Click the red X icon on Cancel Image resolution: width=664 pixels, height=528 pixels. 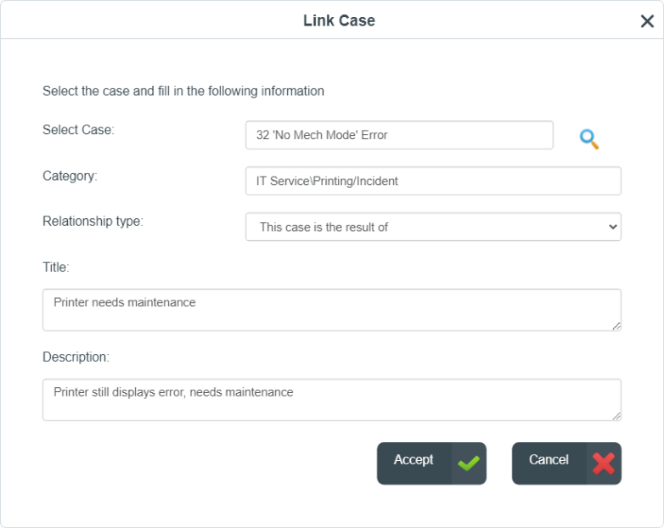pyautogui.click(x=604, y=463)
